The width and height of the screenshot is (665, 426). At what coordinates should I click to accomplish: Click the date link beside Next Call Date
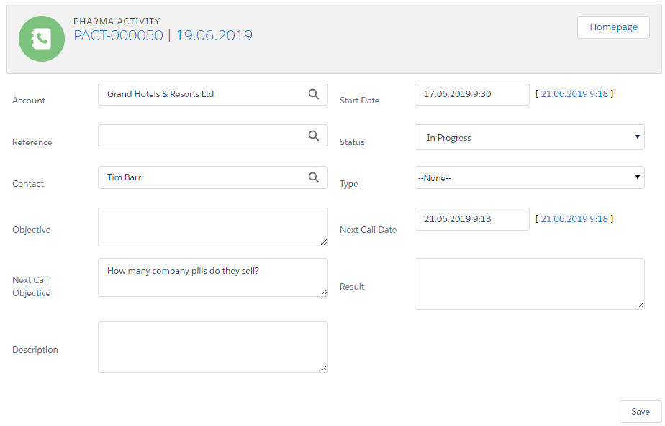(574, 219)
